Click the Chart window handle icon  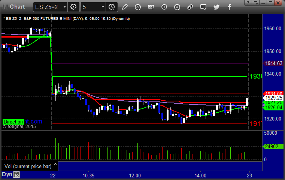[x=5, y=7]
